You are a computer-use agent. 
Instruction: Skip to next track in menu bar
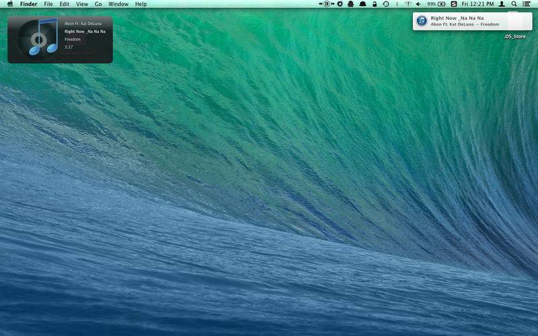coord(332,4)
